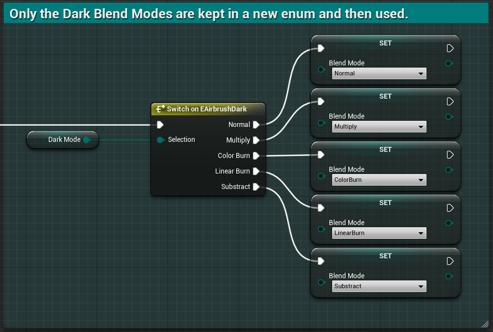Open the Substract Blend Mode dropdown
The height and width of the screenshot is (332, 493).
[x=379, y=286]
